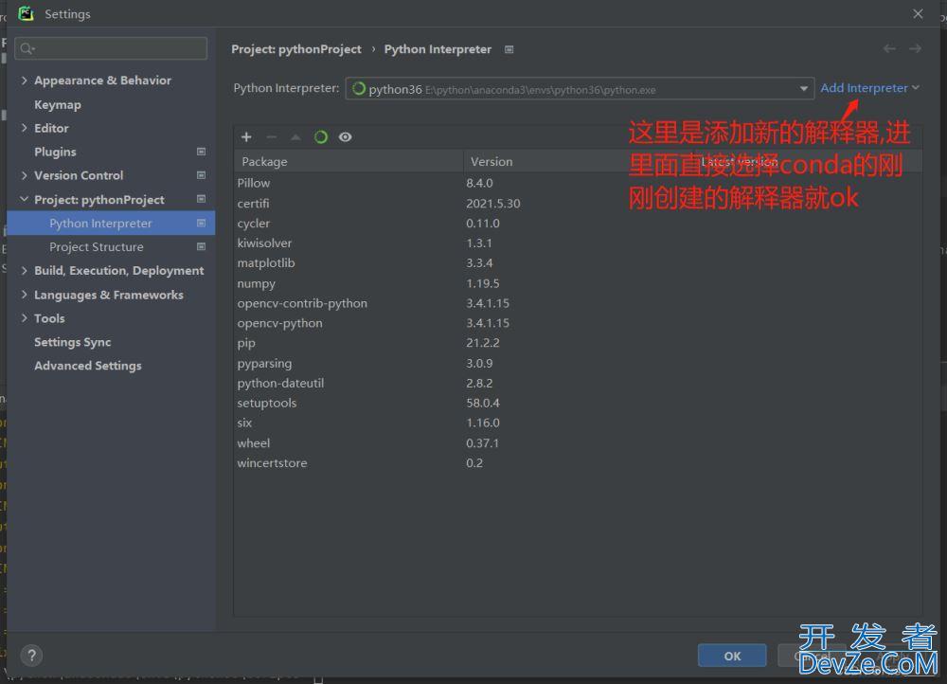Expand Languages & Frameworks section
This screenshot has height=684, width=947.
[x=25, y=295]
